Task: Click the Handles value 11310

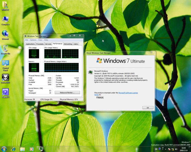Action: pyautogui.click(x=76, y=78)
